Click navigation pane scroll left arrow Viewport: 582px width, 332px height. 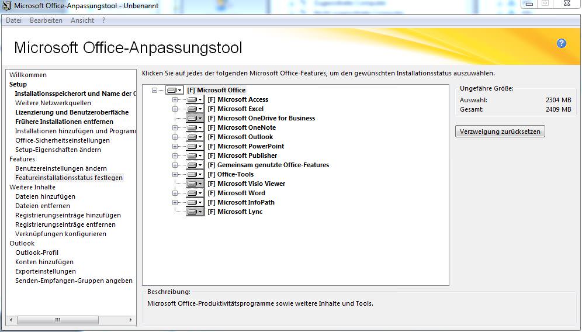point(11,320)
